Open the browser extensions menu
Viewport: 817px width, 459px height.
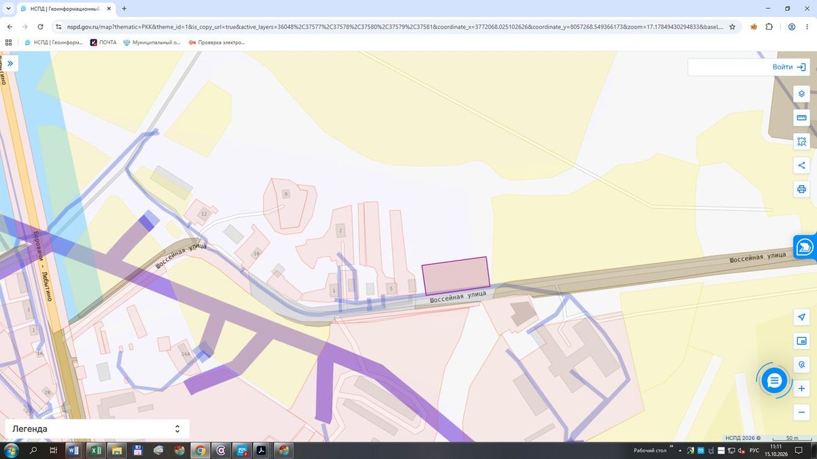(769, 27)
